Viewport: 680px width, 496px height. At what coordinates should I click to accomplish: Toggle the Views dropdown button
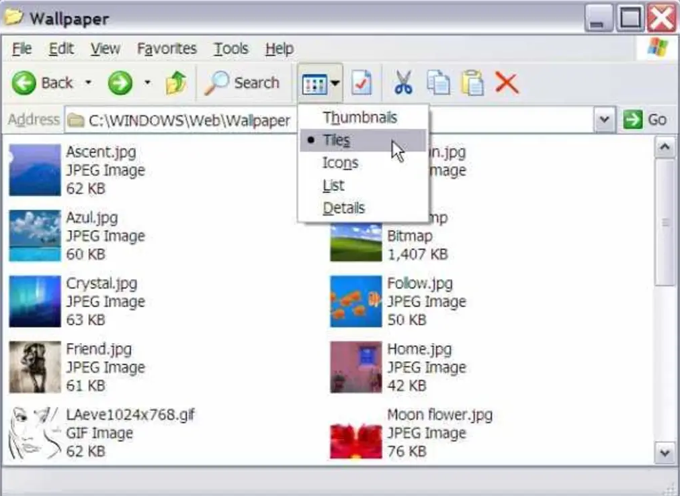(321, 84)
